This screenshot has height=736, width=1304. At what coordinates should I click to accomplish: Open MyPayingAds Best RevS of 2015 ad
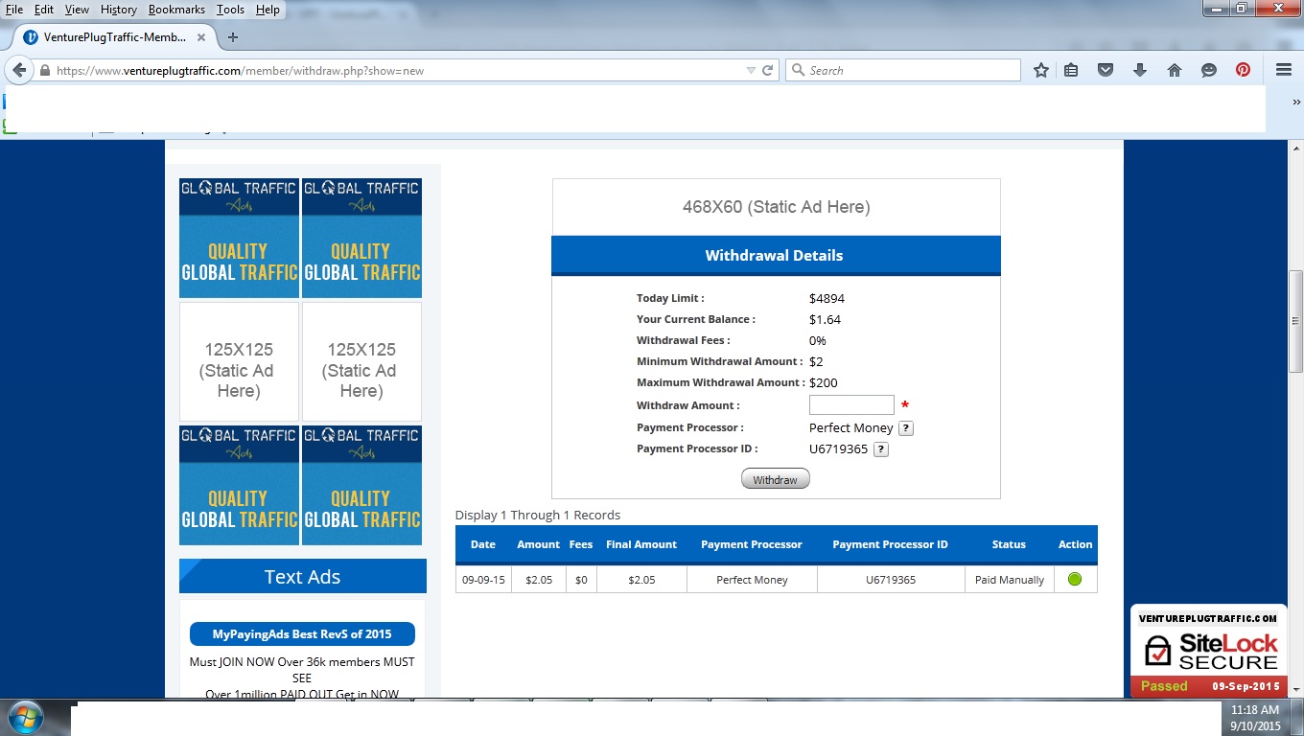point(302,634)
